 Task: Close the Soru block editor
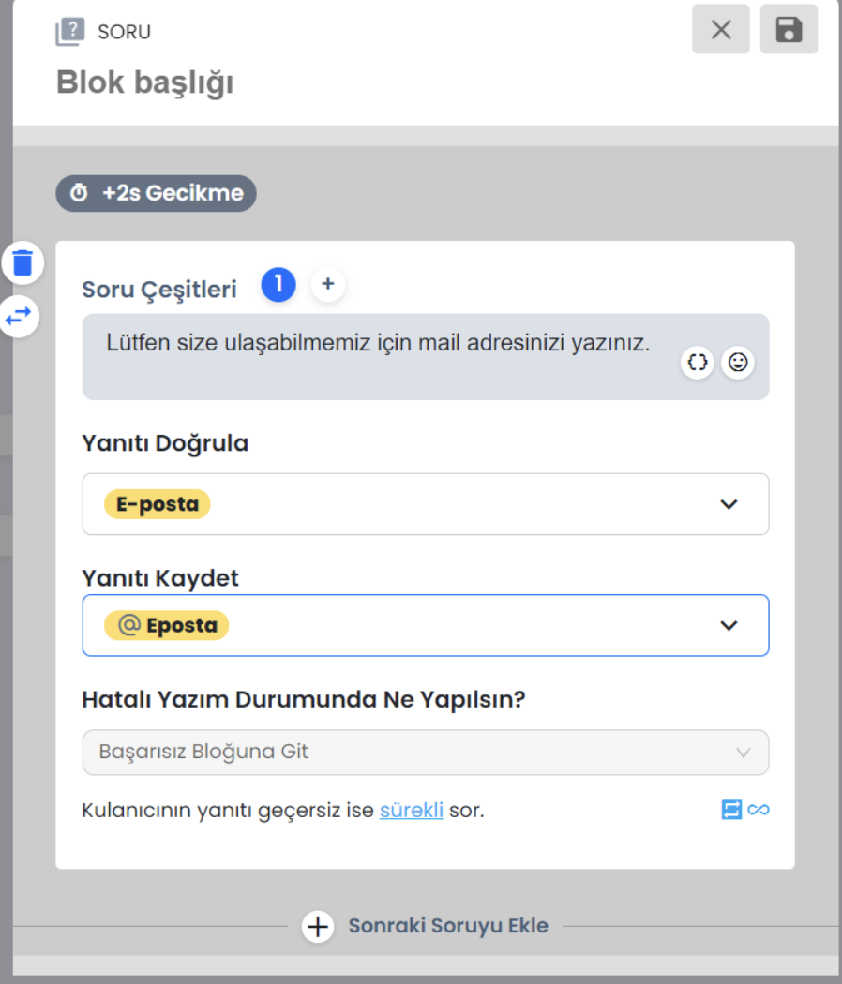pos(721,29)
